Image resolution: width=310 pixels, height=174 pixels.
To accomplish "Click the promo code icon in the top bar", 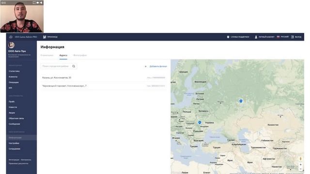I will pyautogui.click(x=45, y=37).
